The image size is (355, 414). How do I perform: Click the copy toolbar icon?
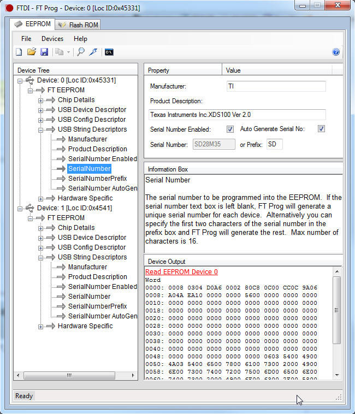(x=60, y=52)
